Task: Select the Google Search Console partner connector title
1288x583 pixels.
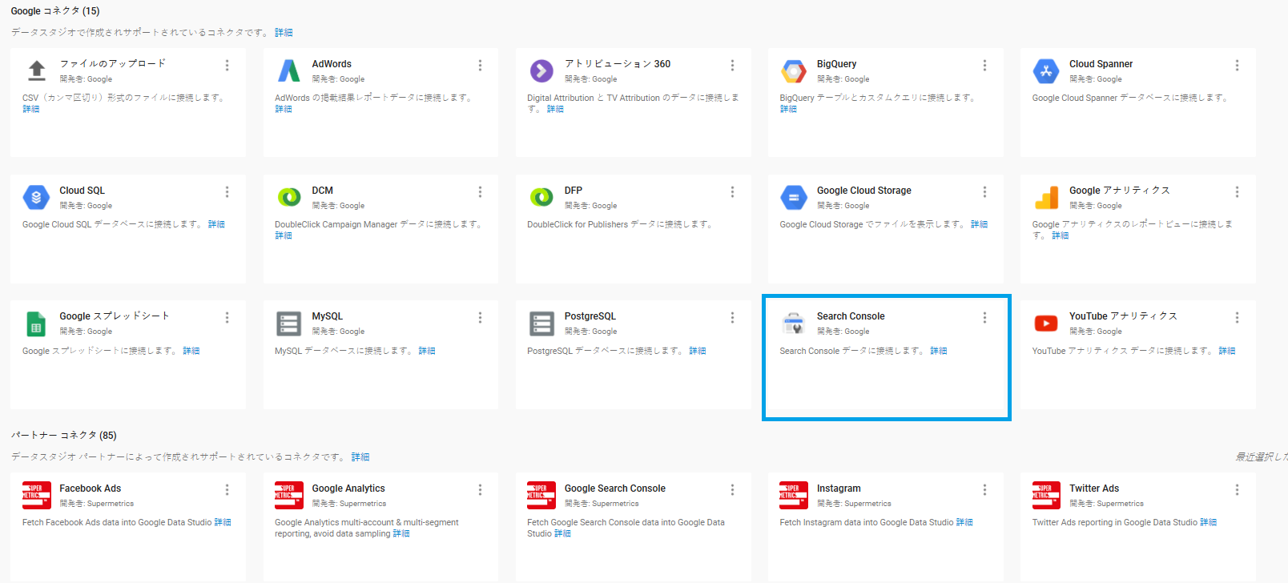Action: (614, 489)
